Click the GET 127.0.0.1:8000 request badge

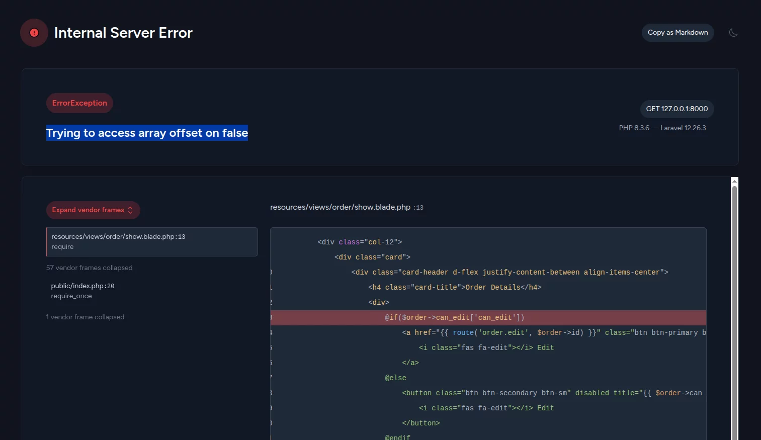(677, 109)
